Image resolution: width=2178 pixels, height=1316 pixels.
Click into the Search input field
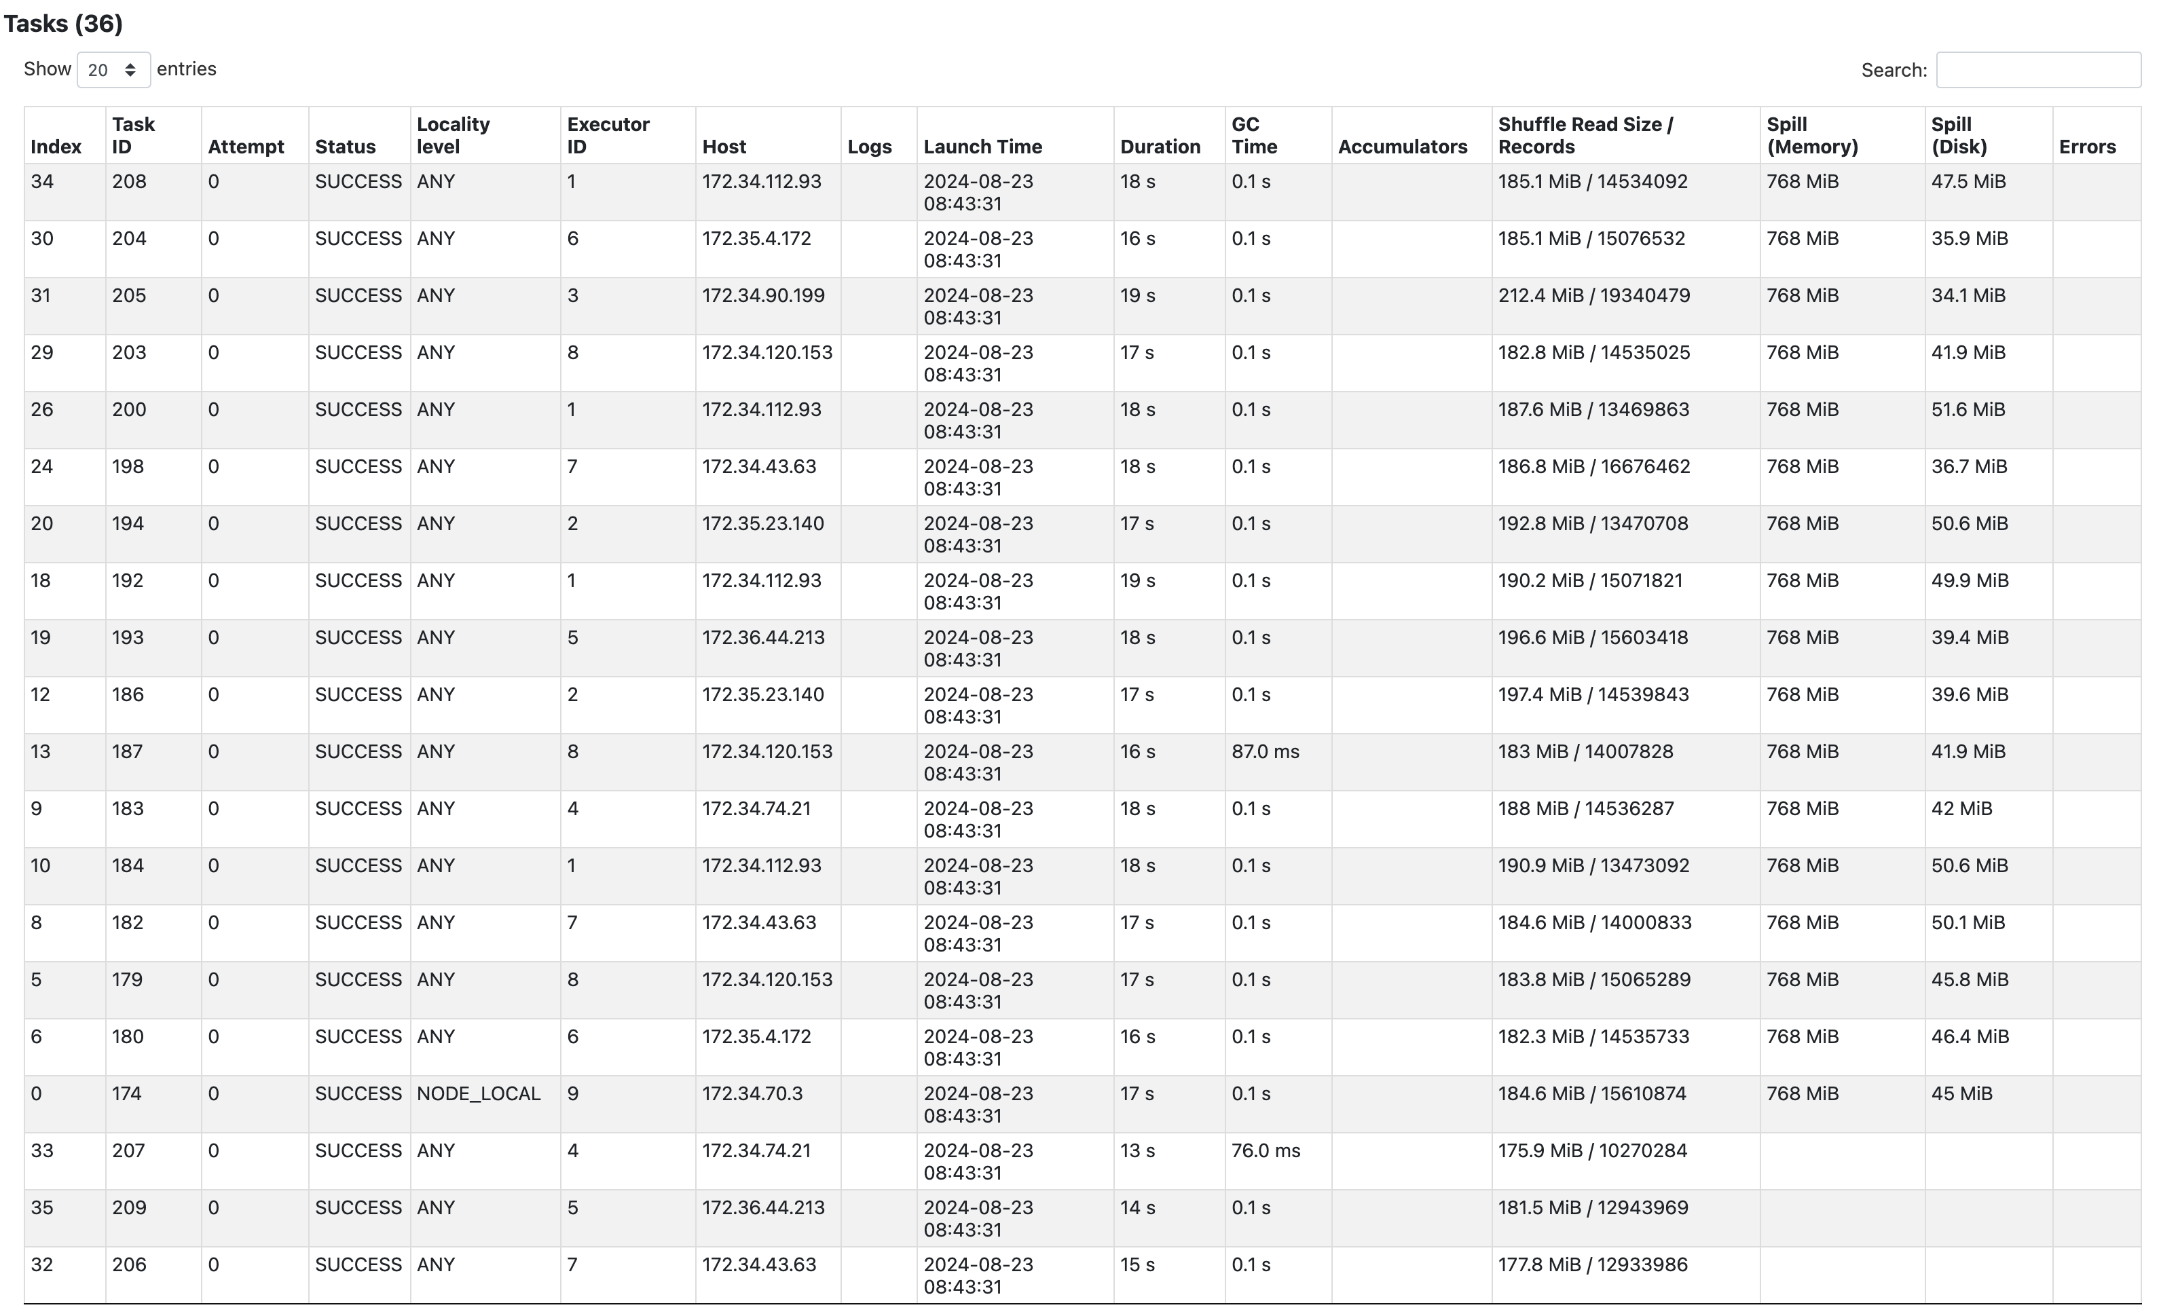pyautogui.click(x=2037, y=70)
